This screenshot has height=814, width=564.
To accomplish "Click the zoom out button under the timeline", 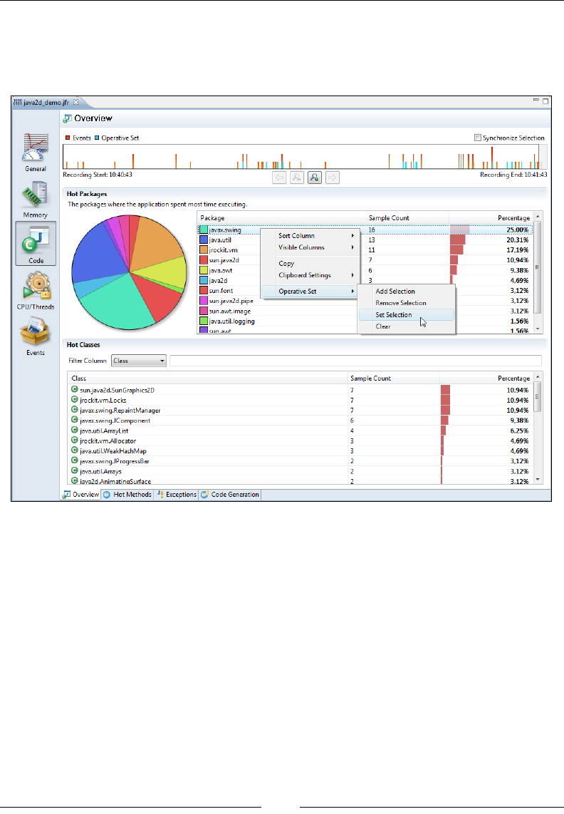I will point(297,177).
